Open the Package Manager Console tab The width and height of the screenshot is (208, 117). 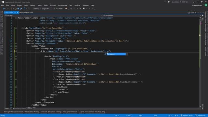coord(14,112)
